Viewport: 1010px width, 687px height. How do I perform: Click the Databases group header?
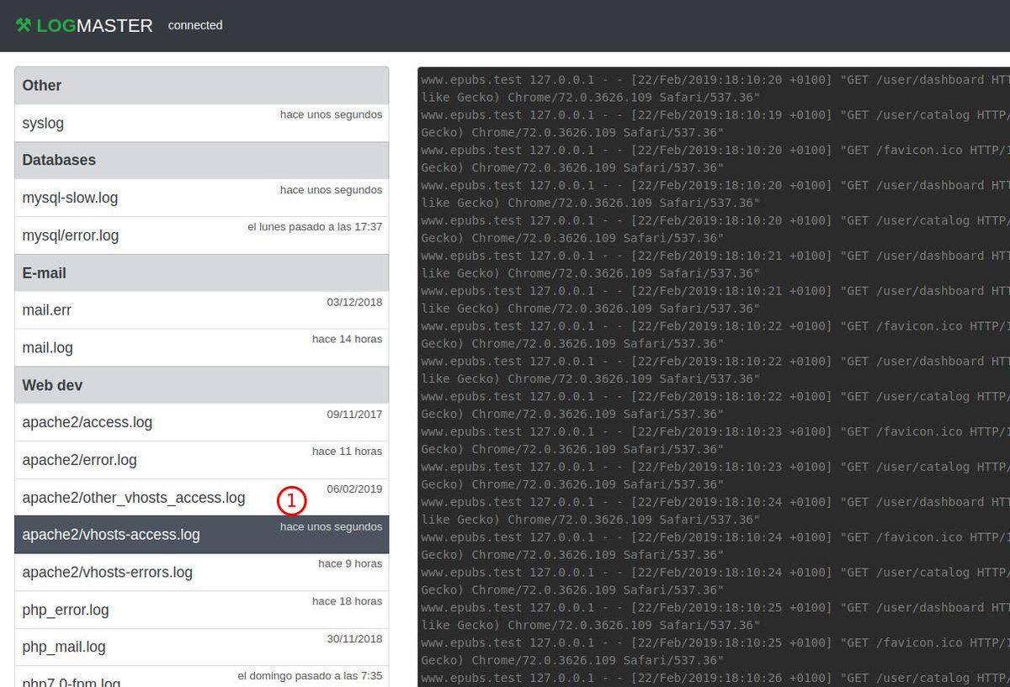click(202, 160)
